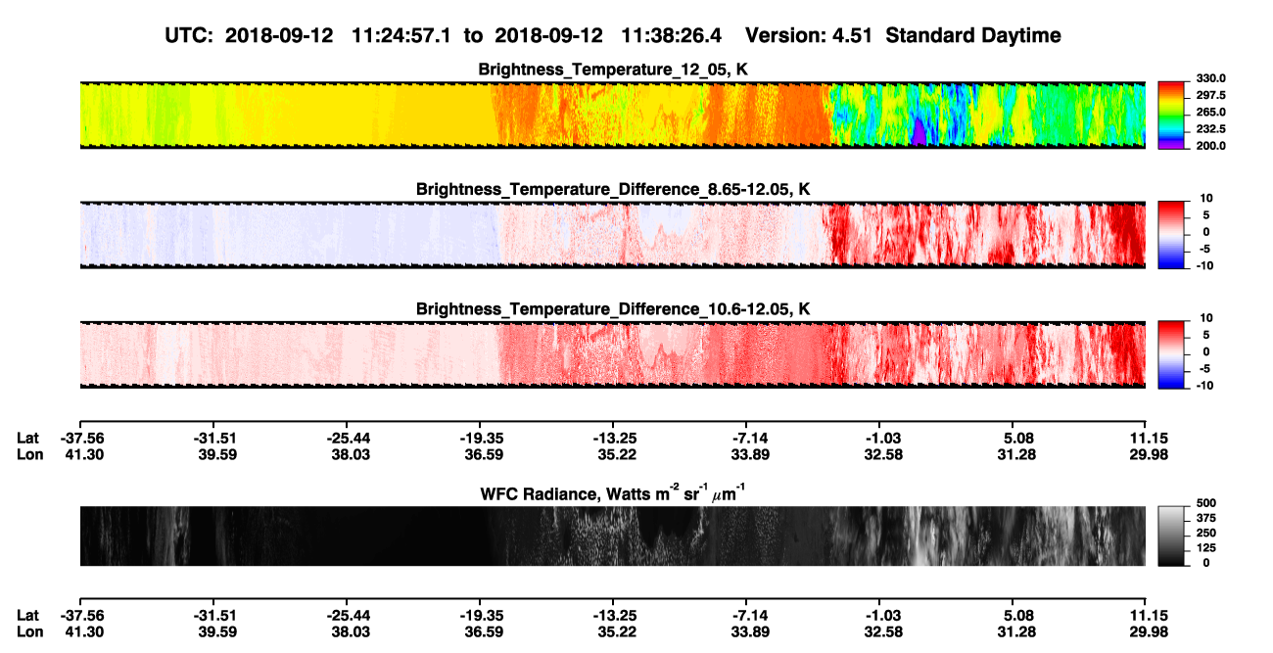The image size is (1273, 653).
Task: Click the 375 tick on WFC colorbar
Action: pos(1205,519)
